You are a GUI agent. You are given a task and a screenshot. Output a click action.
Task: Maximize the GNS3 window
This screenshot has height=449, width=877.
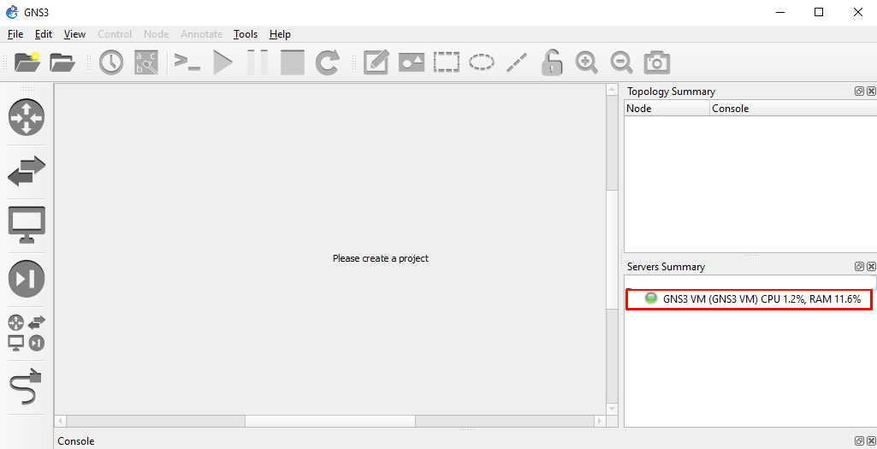click(818, 12)
